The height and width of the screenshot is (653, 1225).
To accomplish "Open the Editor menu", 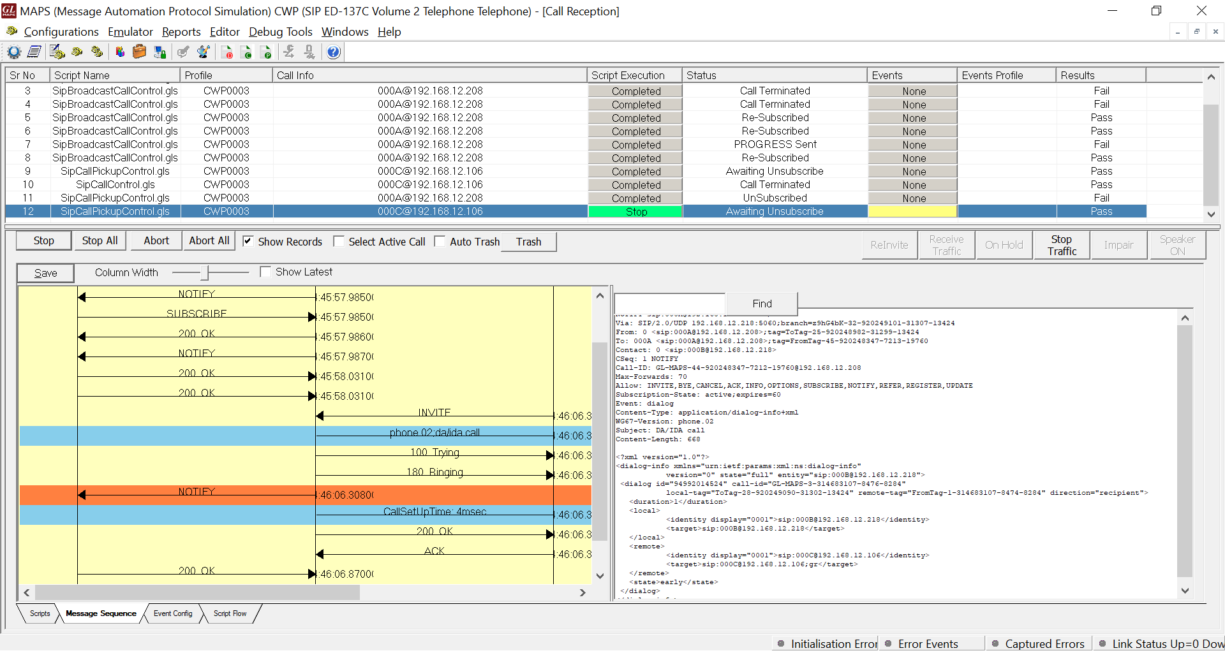I will [x=225, y=32].
